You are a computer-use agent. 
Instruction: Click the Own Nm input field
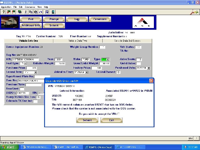(x=31, y=81)
